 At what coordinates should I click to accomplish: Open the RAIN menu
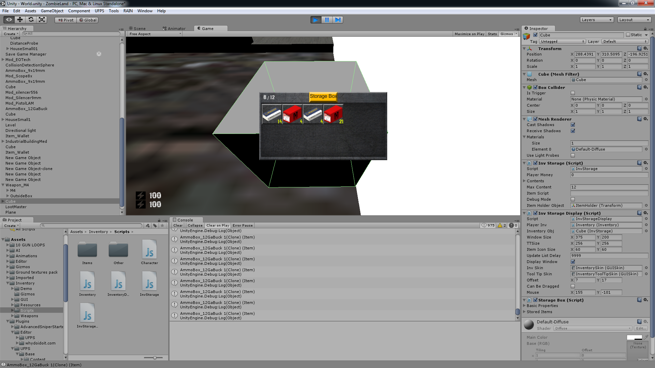[x=128, y=11]
